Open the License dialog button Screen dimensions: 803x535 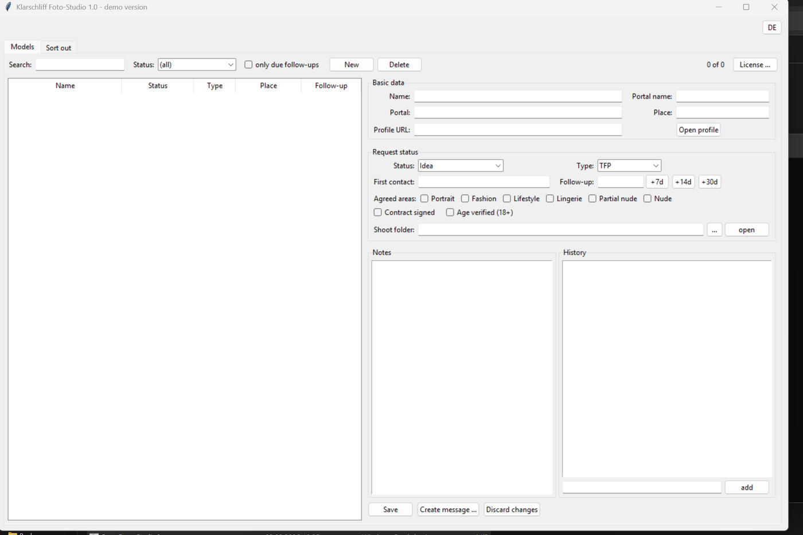click(755, 65)
